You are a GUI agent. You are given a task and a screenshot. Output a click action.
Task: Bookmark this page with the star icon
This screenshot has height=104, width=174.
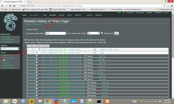tap(164, 6)
